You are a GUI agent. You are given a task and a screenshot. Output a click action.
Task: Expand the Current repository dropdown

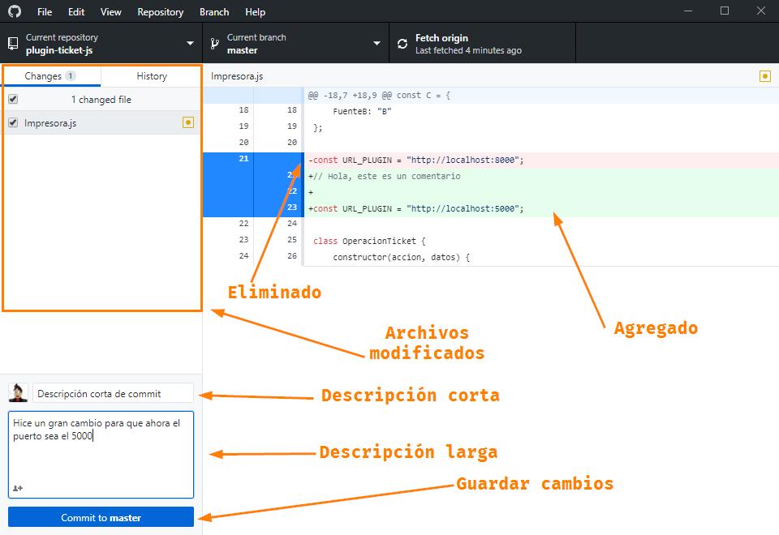point(101,44)
